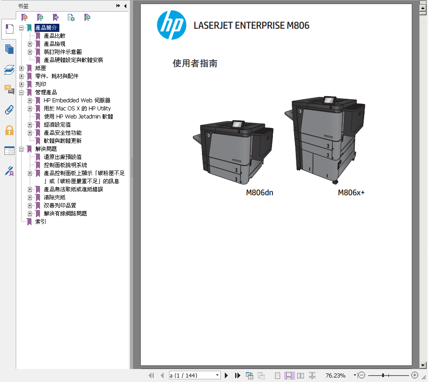Expand the 列印 bookmark

point(21,84)
